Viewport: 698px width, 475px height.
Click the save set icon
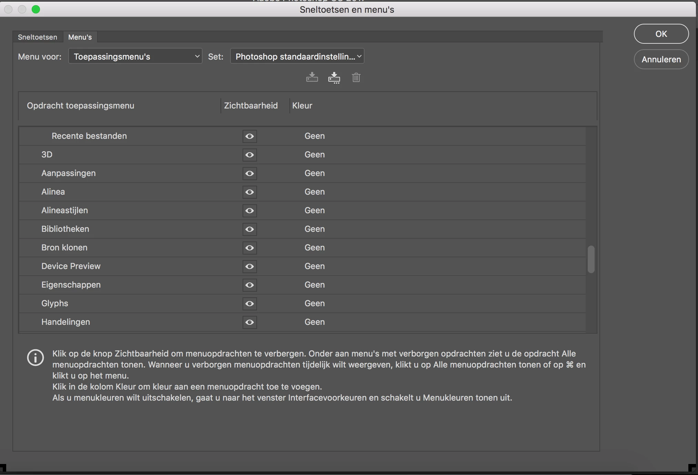(312, 77)
